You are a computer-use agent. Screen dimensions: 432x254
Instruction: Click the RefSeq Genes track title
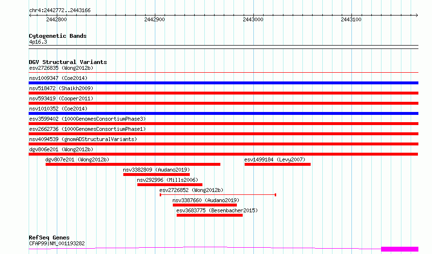click(x=49, y=238)
